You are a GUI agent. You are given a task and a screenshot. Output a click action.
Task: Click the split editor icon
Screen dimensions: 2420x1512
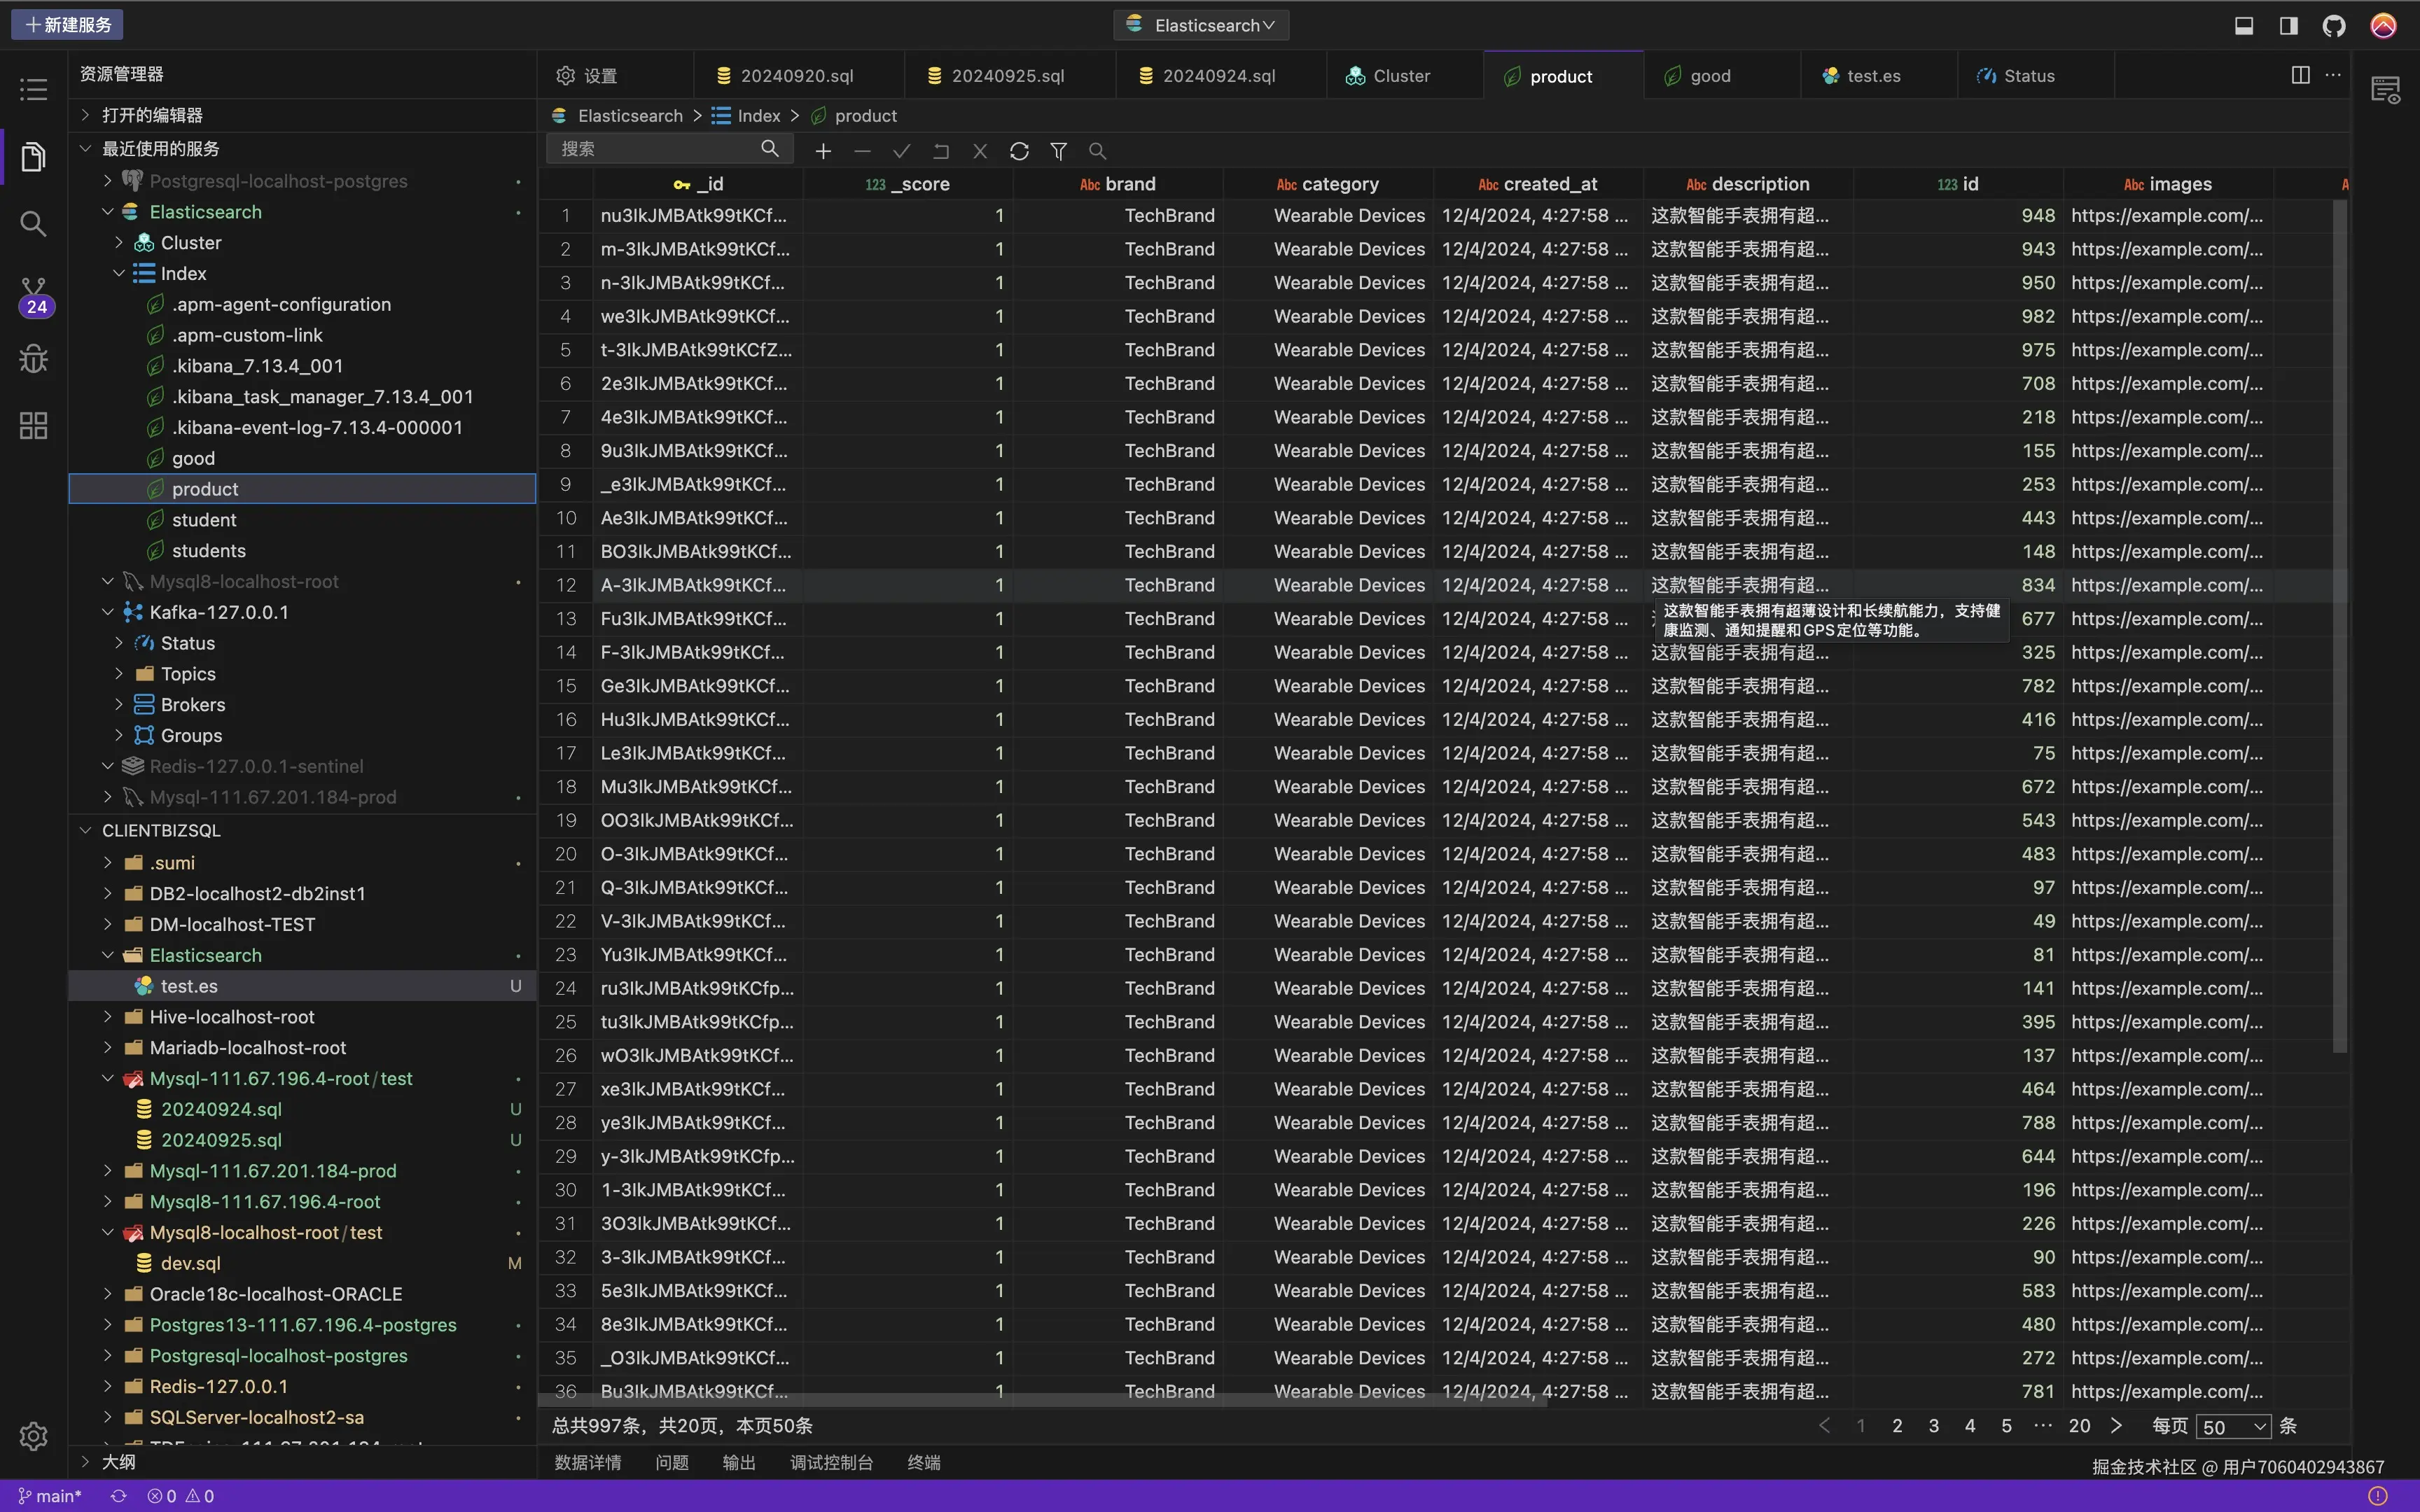(x=2300, y=75)
